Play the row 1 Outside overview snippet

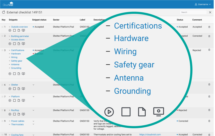click(10, 31)
